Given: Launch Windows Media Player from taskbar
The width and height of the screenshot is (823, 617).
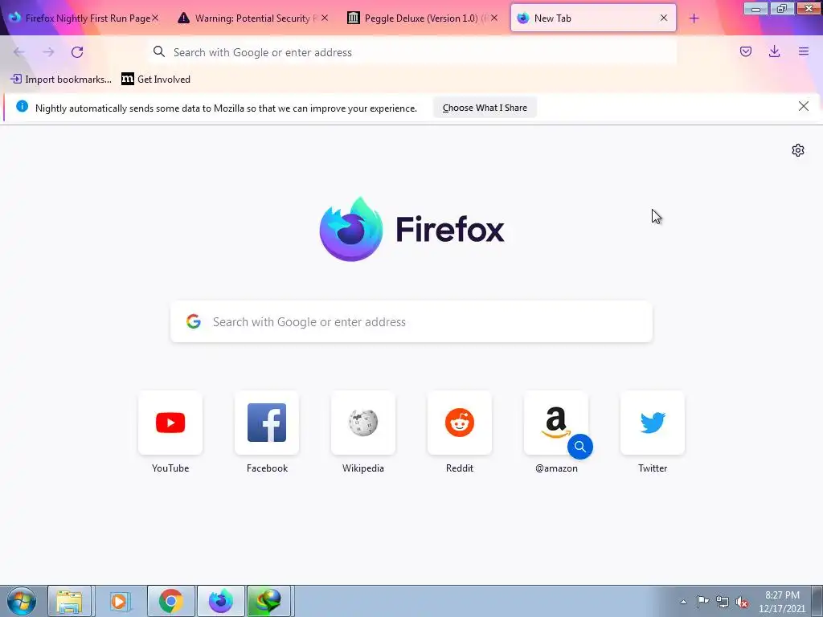Looking at the screenshot, I should tap(120, 601).
